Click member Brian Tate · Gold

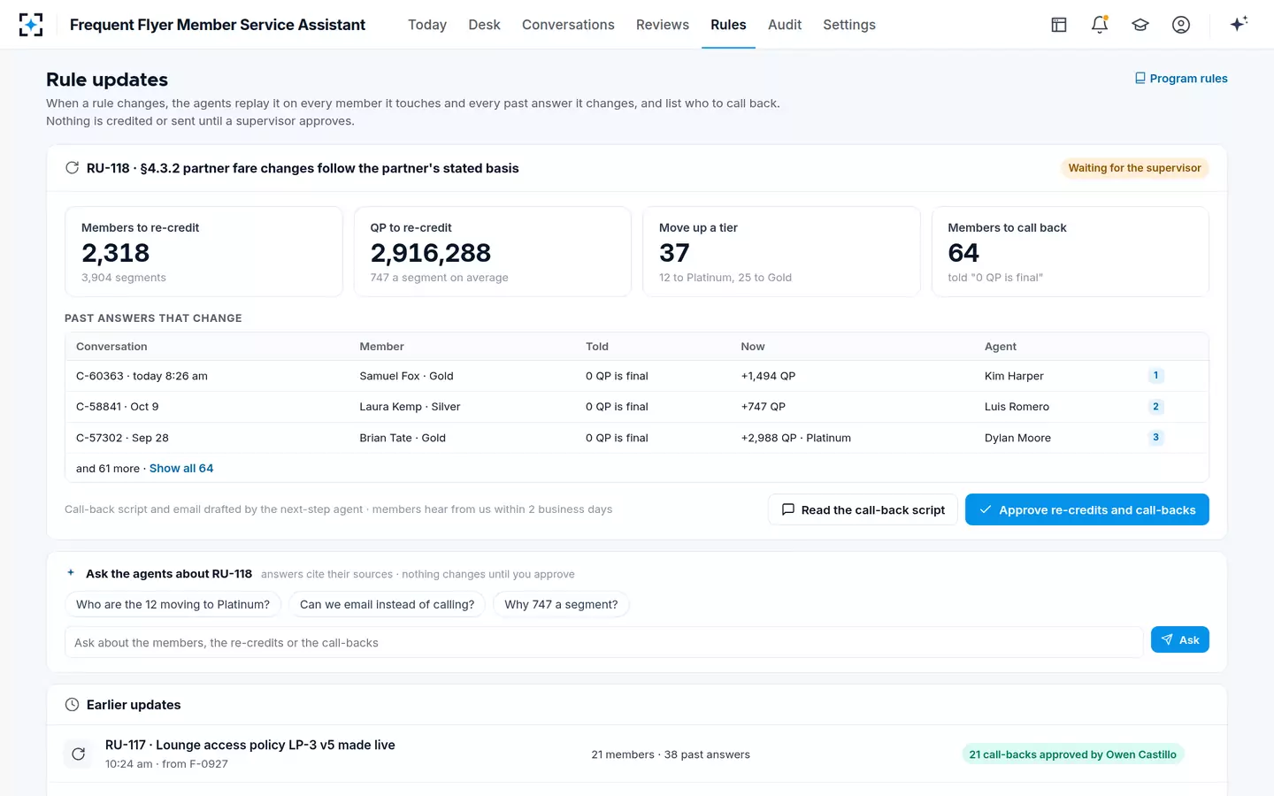coord(403,438)
